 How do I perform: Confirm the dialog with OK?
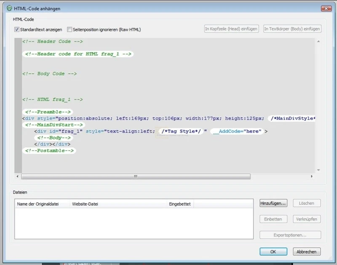click(273, 252)
